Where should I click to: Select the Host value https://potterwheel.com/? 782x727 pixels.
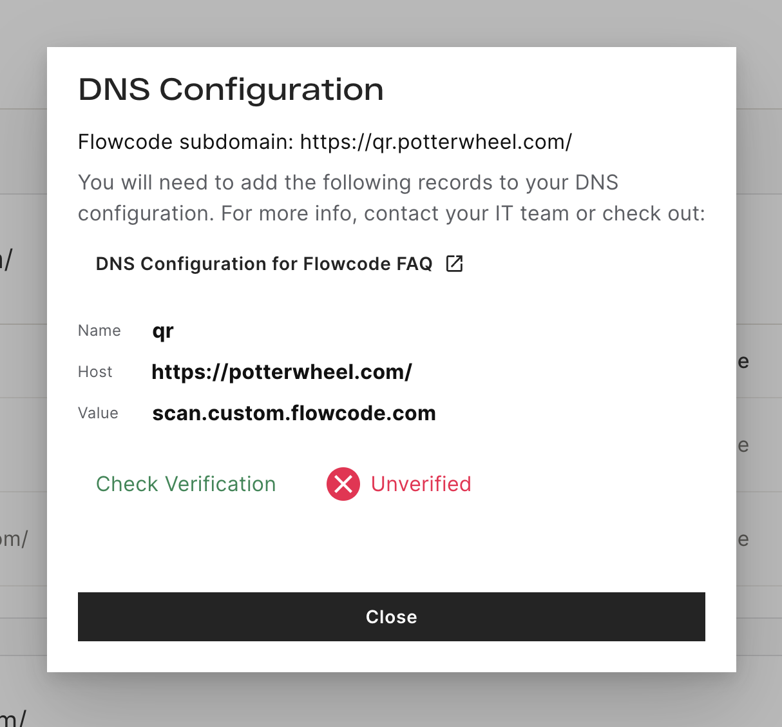[x=281, y=372]
